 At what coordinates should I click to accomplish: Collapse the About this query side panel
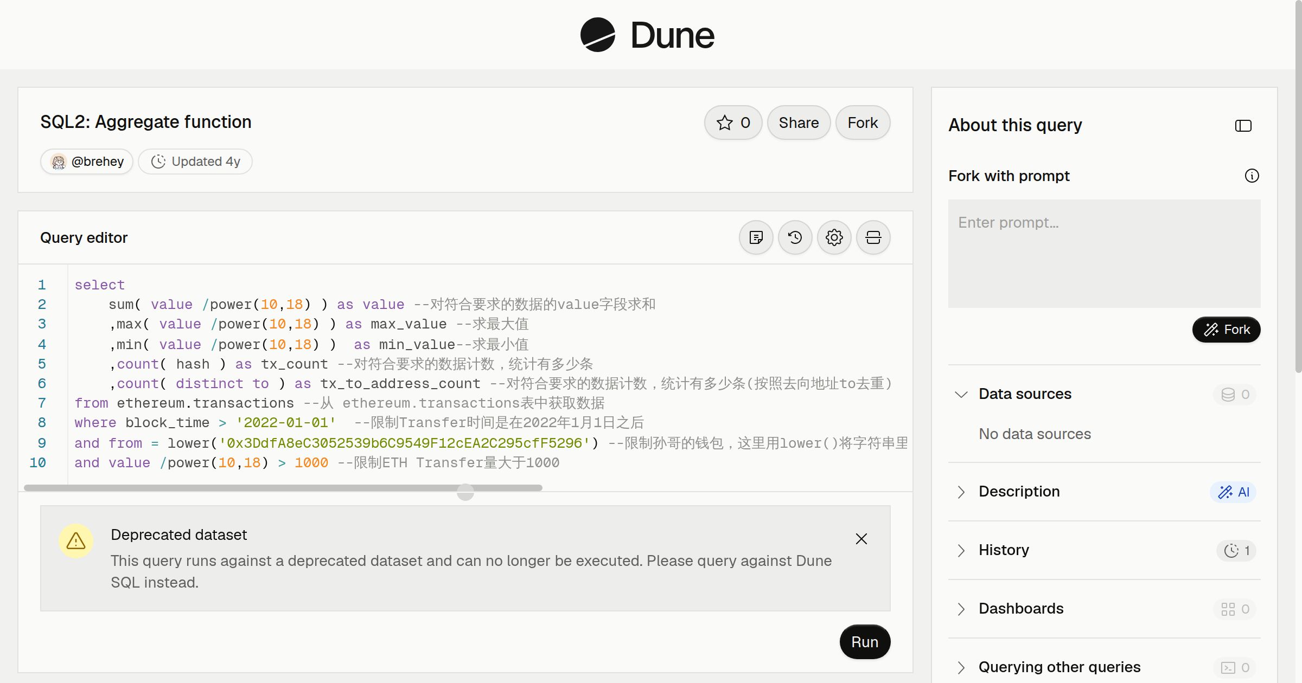pos(1243,126)
